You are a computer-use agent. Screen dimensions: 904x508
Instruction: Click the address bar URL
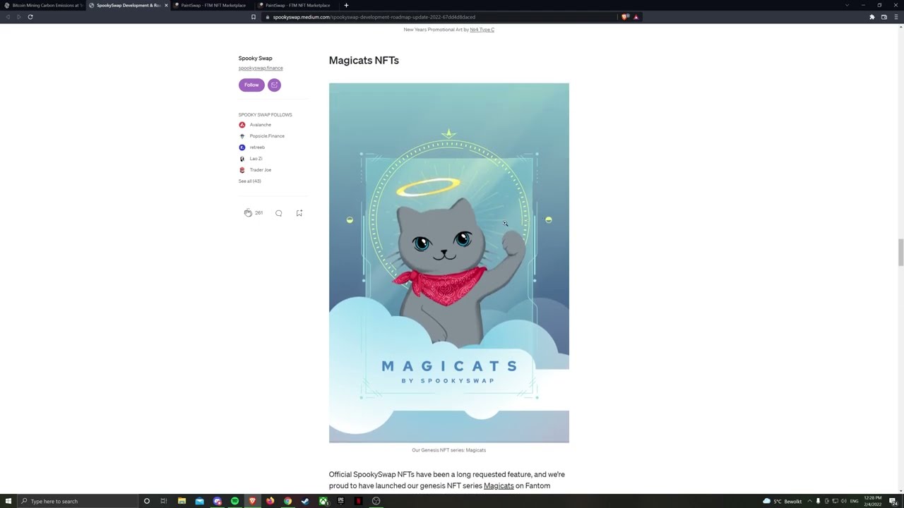(374, 17)
